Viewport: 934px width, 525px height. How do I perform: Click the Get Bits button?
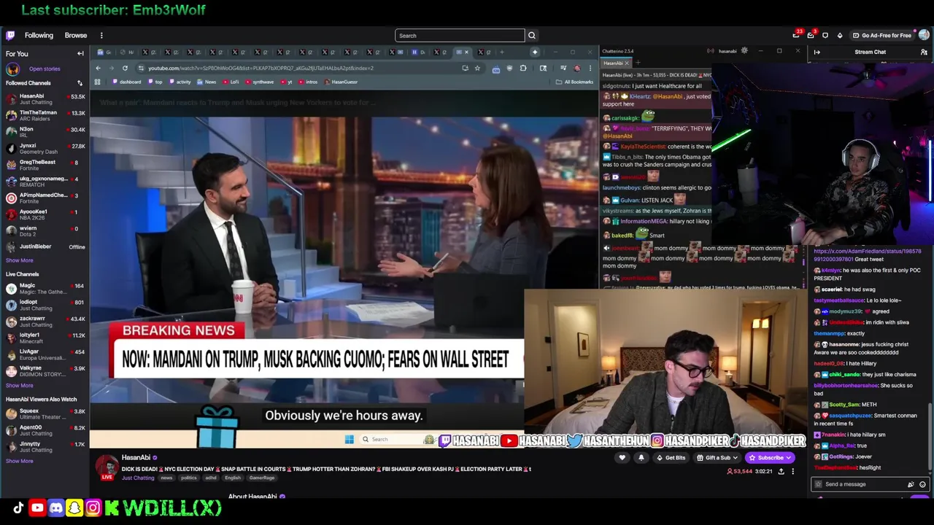pos(671,458)
